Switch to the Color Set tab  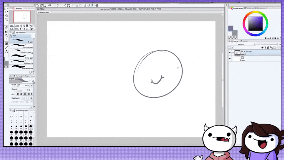(250, 8)
